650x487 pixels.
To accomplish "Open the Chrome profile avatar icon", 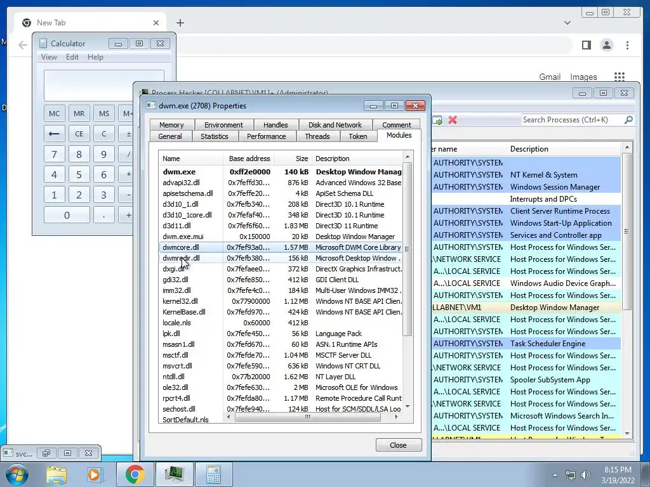I will (606, 45).
